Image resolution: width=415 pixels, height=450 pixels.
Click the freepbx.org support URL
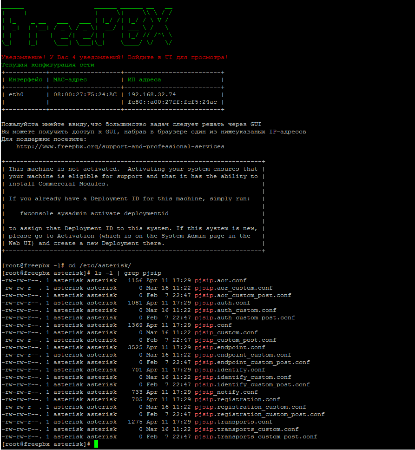[120, 146]
